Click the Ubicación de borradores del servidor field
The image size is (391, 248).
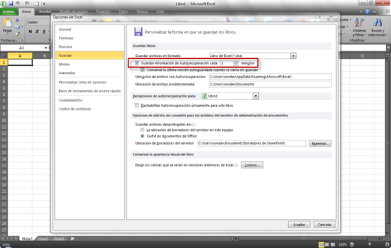tap(251, 143)
